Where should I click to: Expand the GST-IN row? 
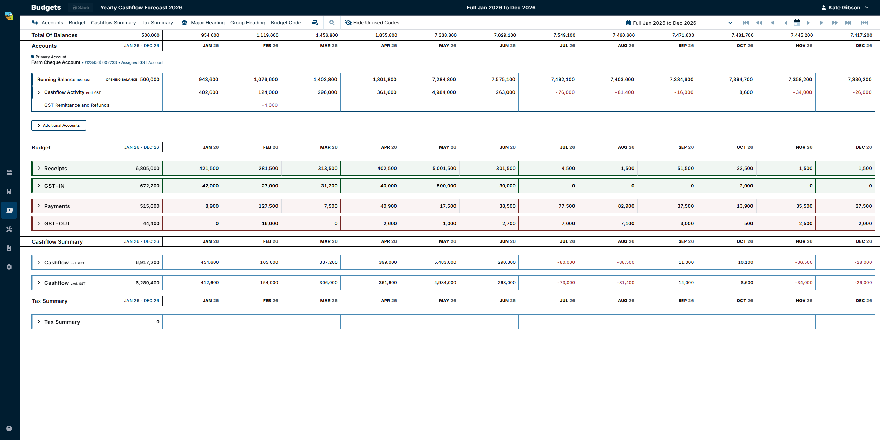(x=39, y=186)
